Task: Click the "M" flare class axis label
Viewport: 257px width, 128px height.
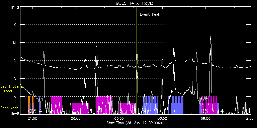Action: (x=15, y=43)
